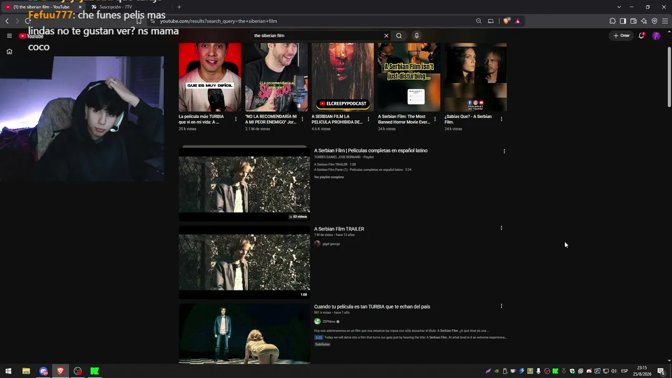
Task: Open the Brave VPN shield icon
Action: coord(655,21)
